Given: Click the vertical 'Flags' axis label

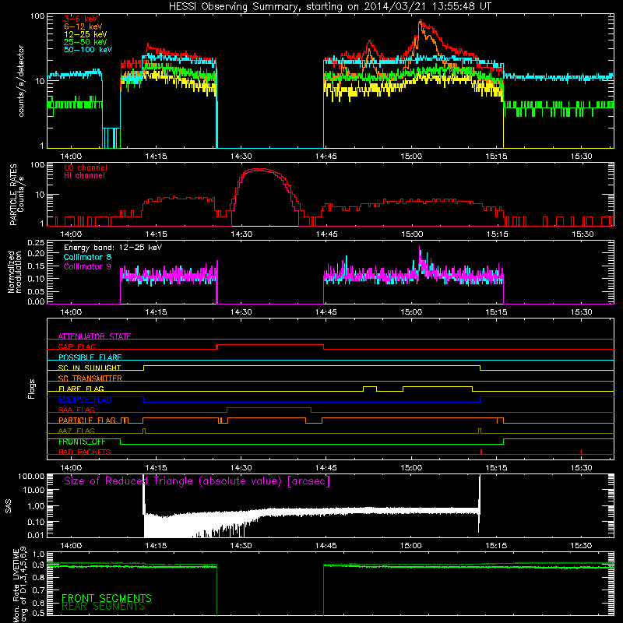Looking at the screenshot, I should coord(32,389).
